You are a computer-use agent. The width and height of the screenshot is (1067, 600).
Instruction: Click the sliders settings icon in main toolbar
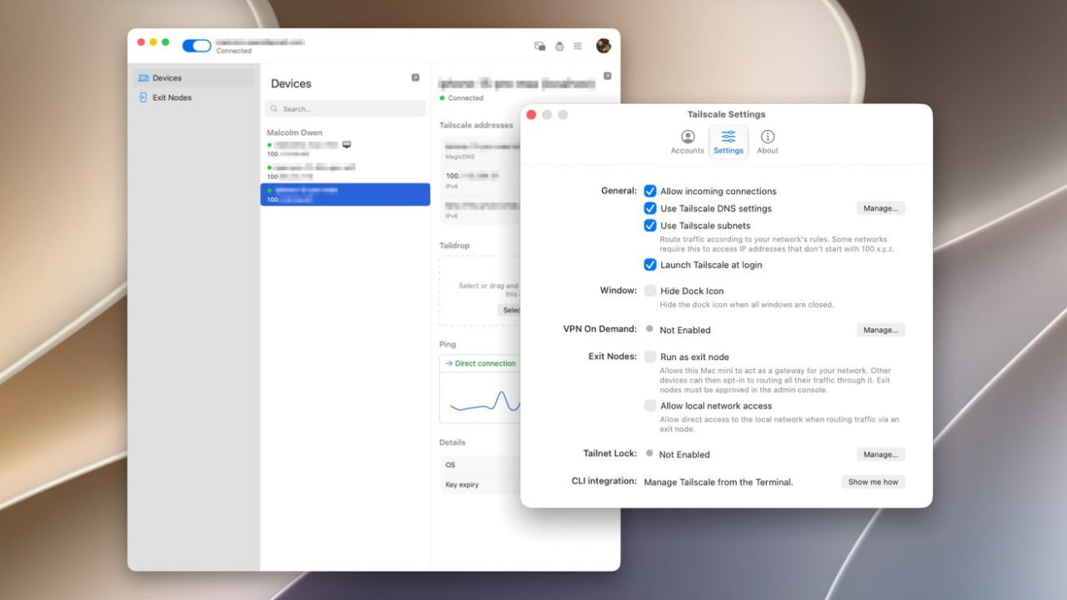(x=578, y=46)
